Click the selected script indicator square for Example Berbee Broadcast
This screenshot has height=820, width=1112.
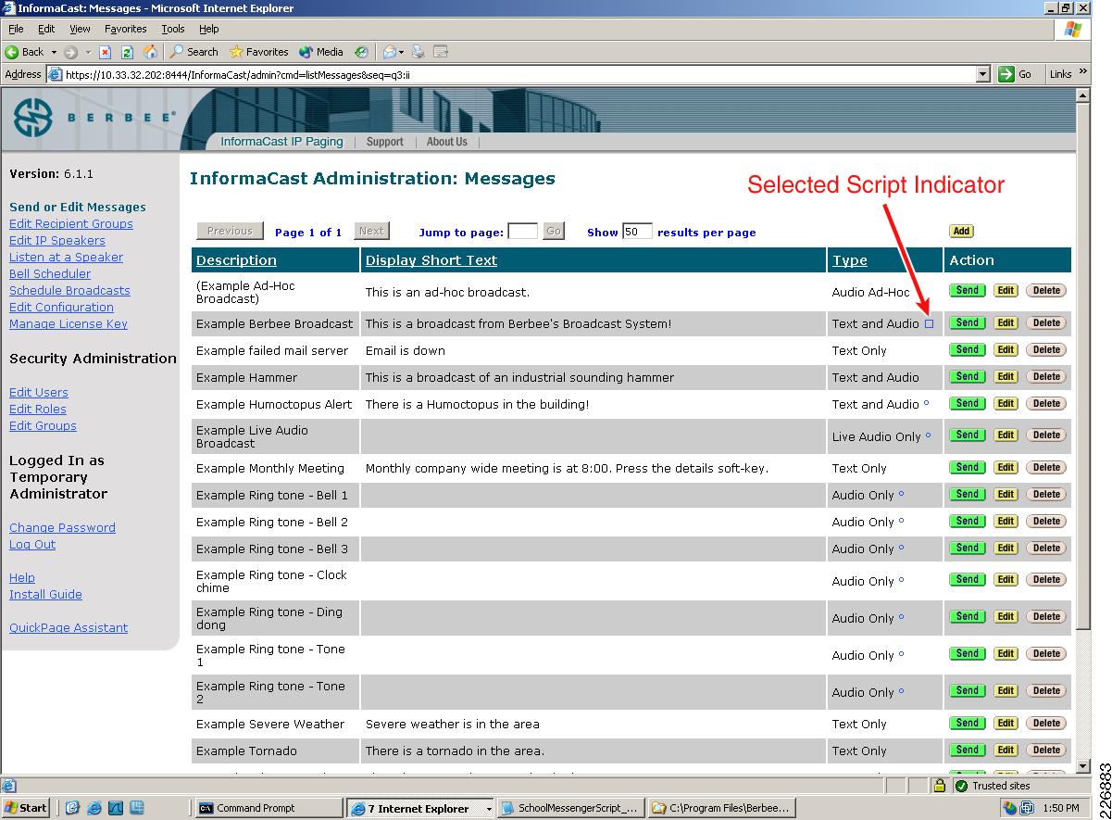click(x=929, y=323)
